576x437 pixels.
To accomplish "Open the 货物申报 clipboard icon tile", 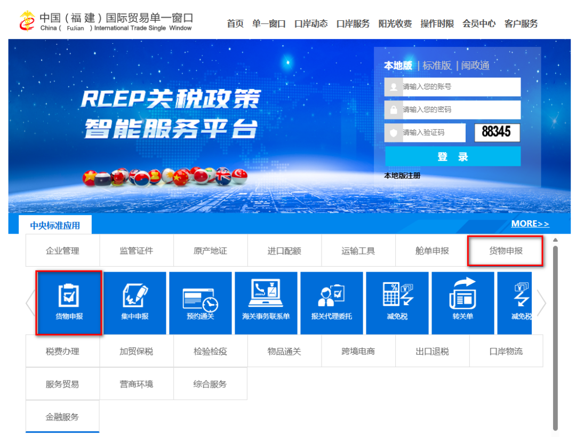I will click(x=69, y=303).
